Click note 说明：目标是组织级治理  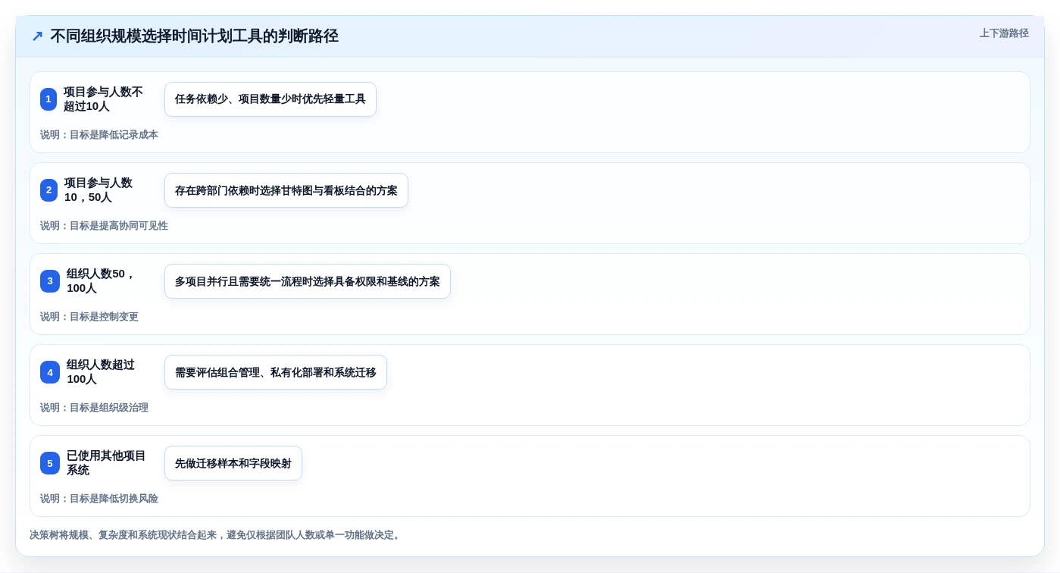pos(94,408)
